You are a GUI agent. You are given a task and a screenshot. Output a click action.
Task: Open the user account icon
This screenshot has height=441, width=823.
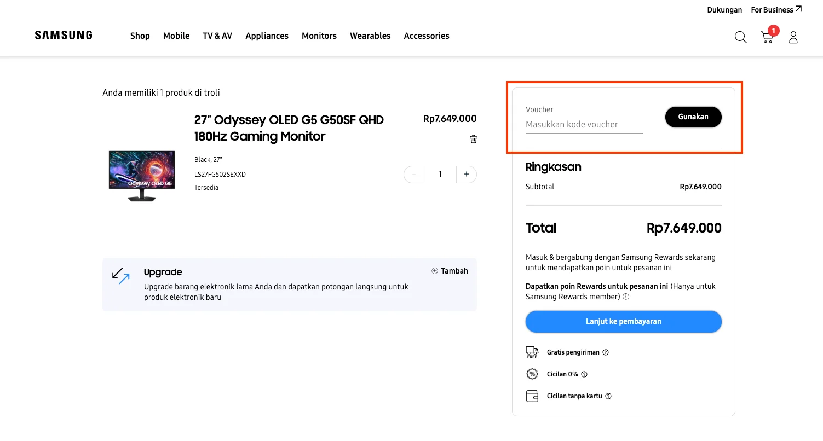[x=793, y=37]
